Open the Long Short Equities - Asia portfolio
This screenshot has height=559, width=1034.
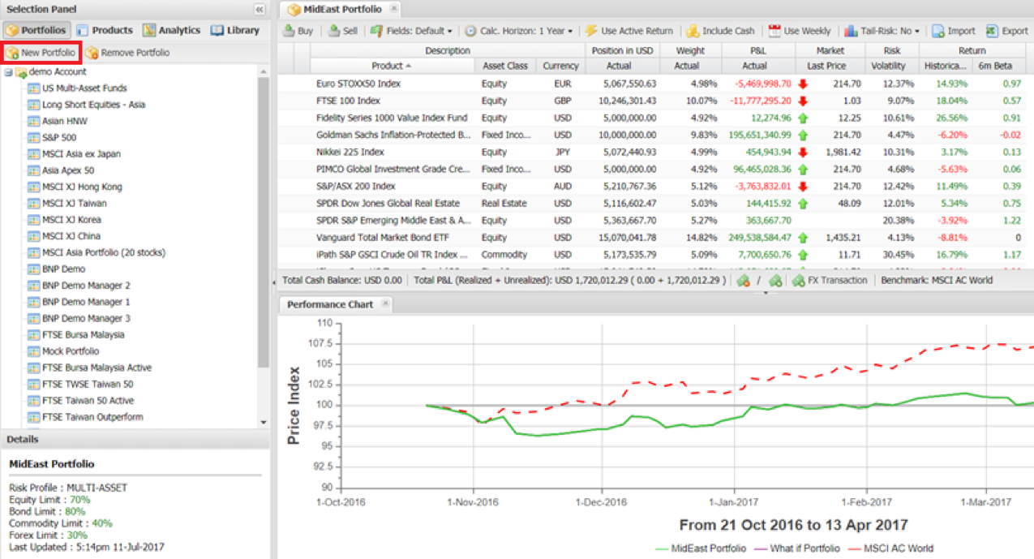click(93, 105)
